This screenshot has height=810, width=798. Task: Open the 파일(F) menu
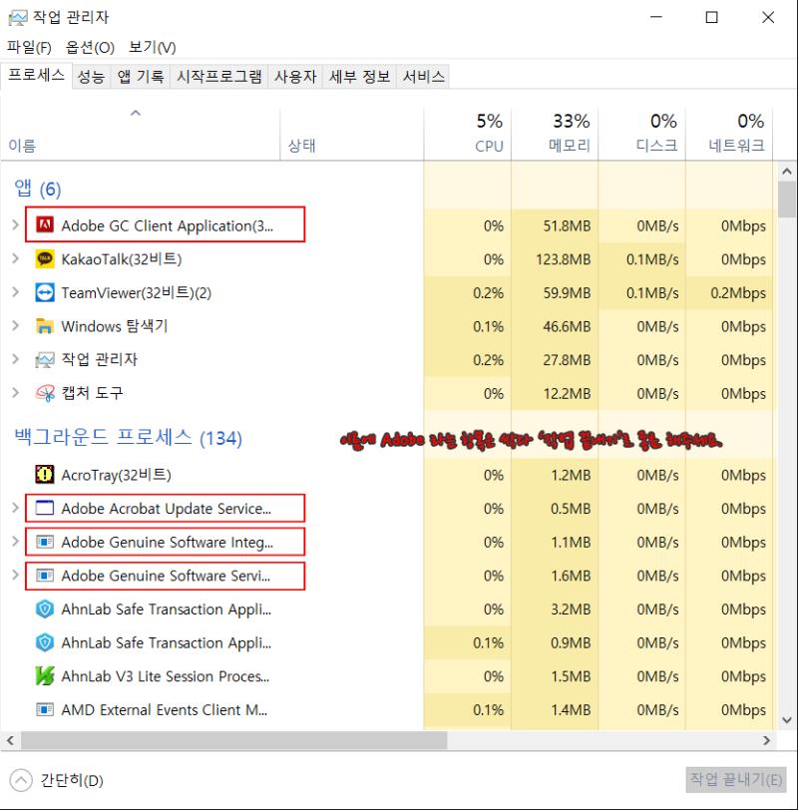coord(29,48)
